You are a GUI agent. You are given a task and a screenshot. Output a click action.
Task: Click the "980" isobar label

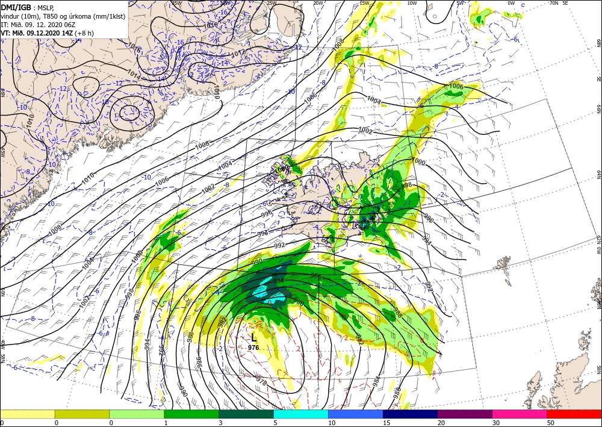click(299, 302)
